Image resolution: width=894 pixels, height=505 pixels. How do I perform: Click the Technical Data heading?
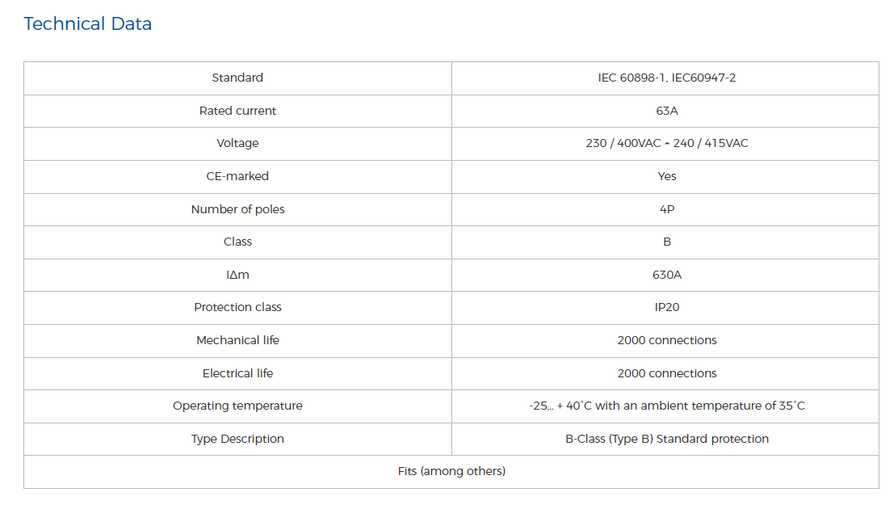click(88, 24)
